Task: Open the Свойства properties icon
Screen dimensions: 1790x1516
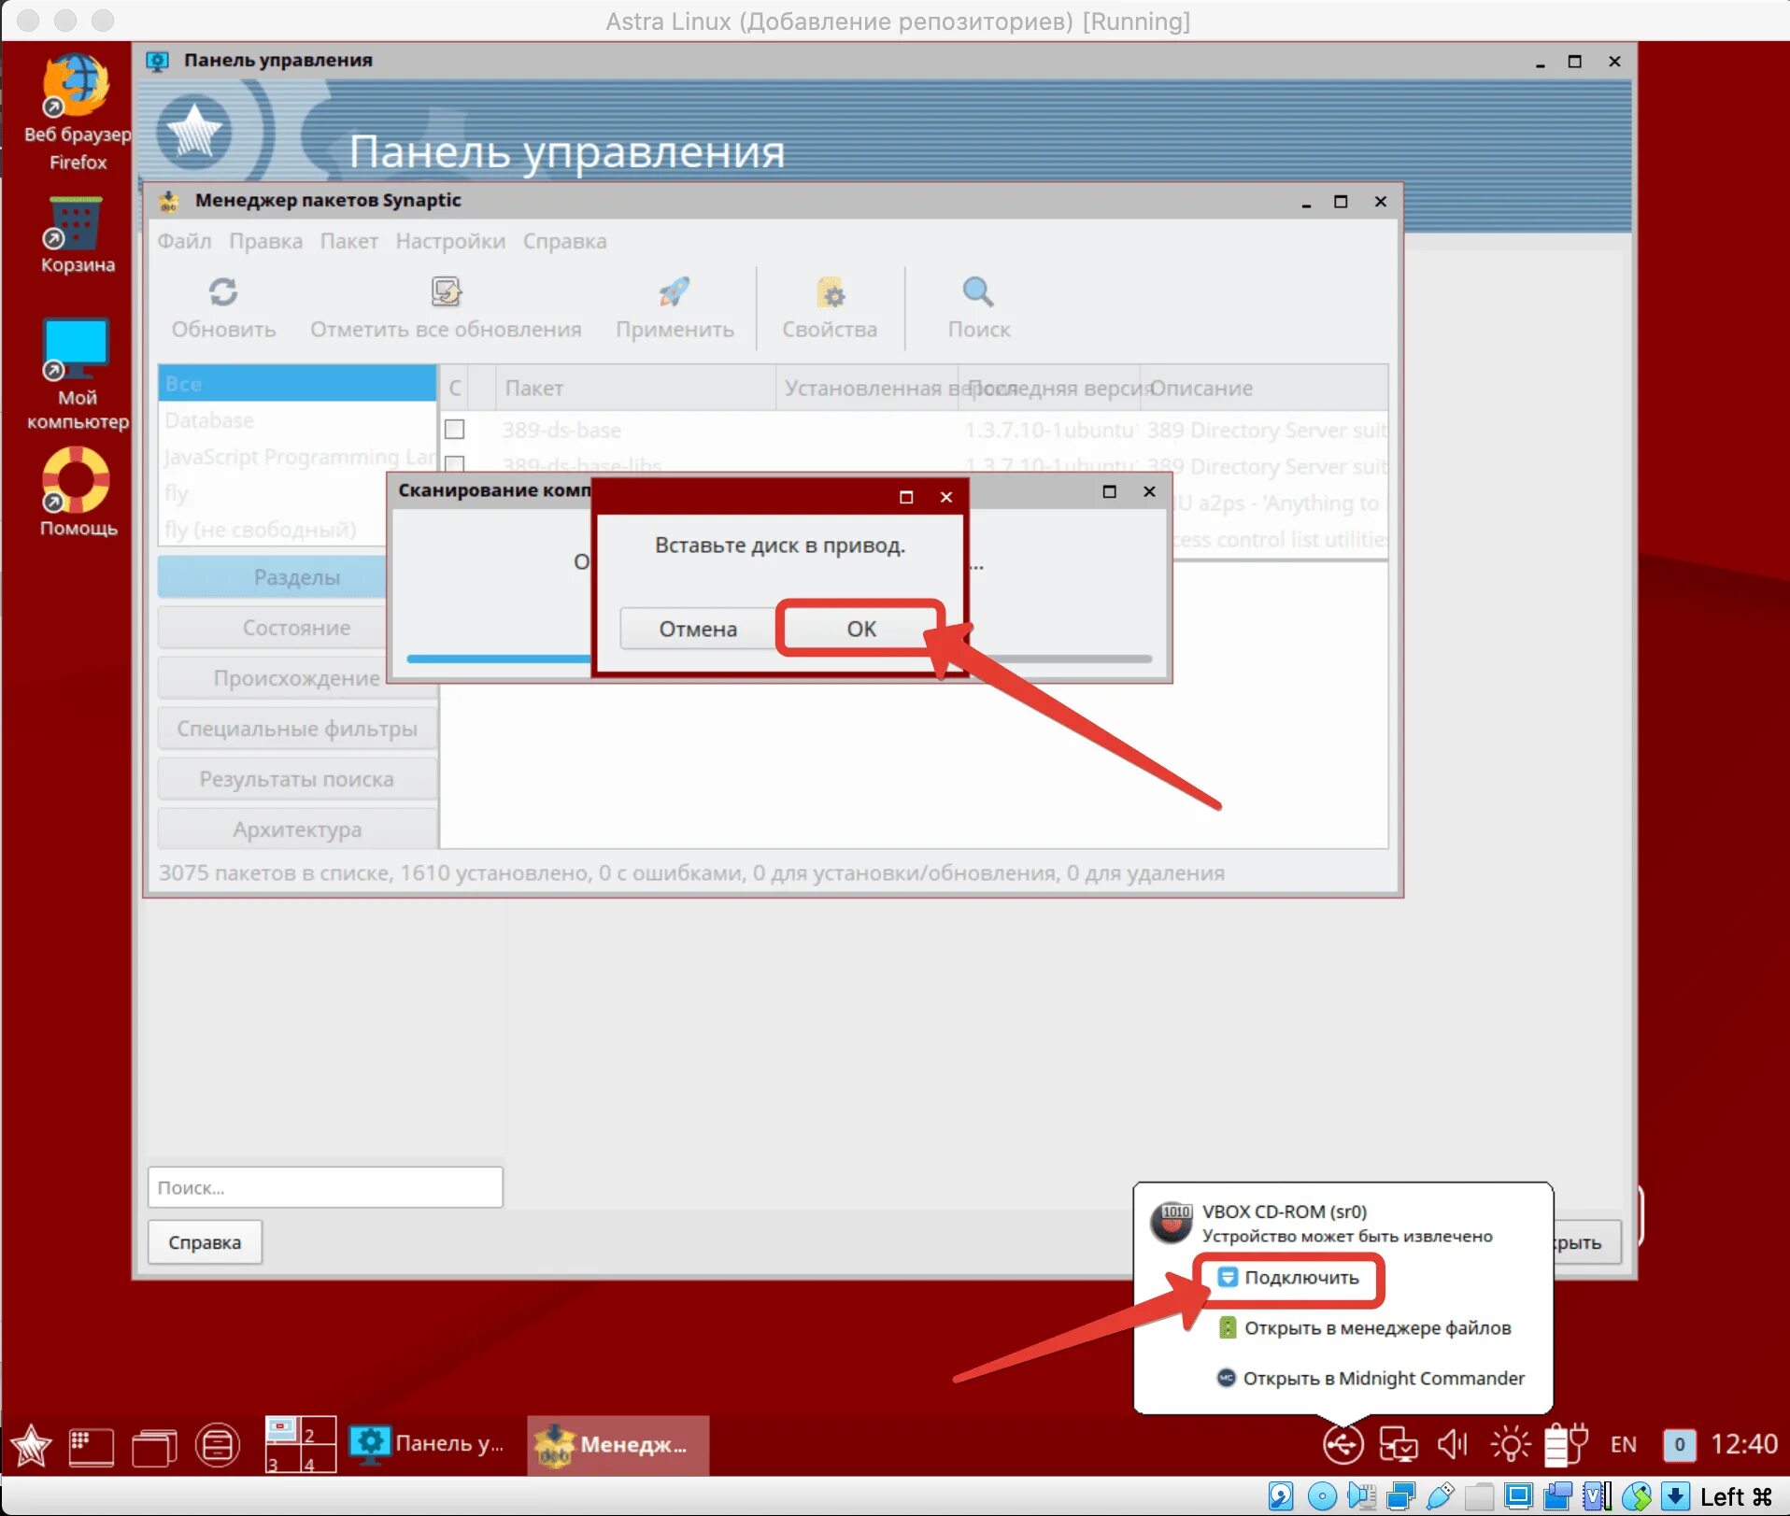Action: click(x=830, y=292)
